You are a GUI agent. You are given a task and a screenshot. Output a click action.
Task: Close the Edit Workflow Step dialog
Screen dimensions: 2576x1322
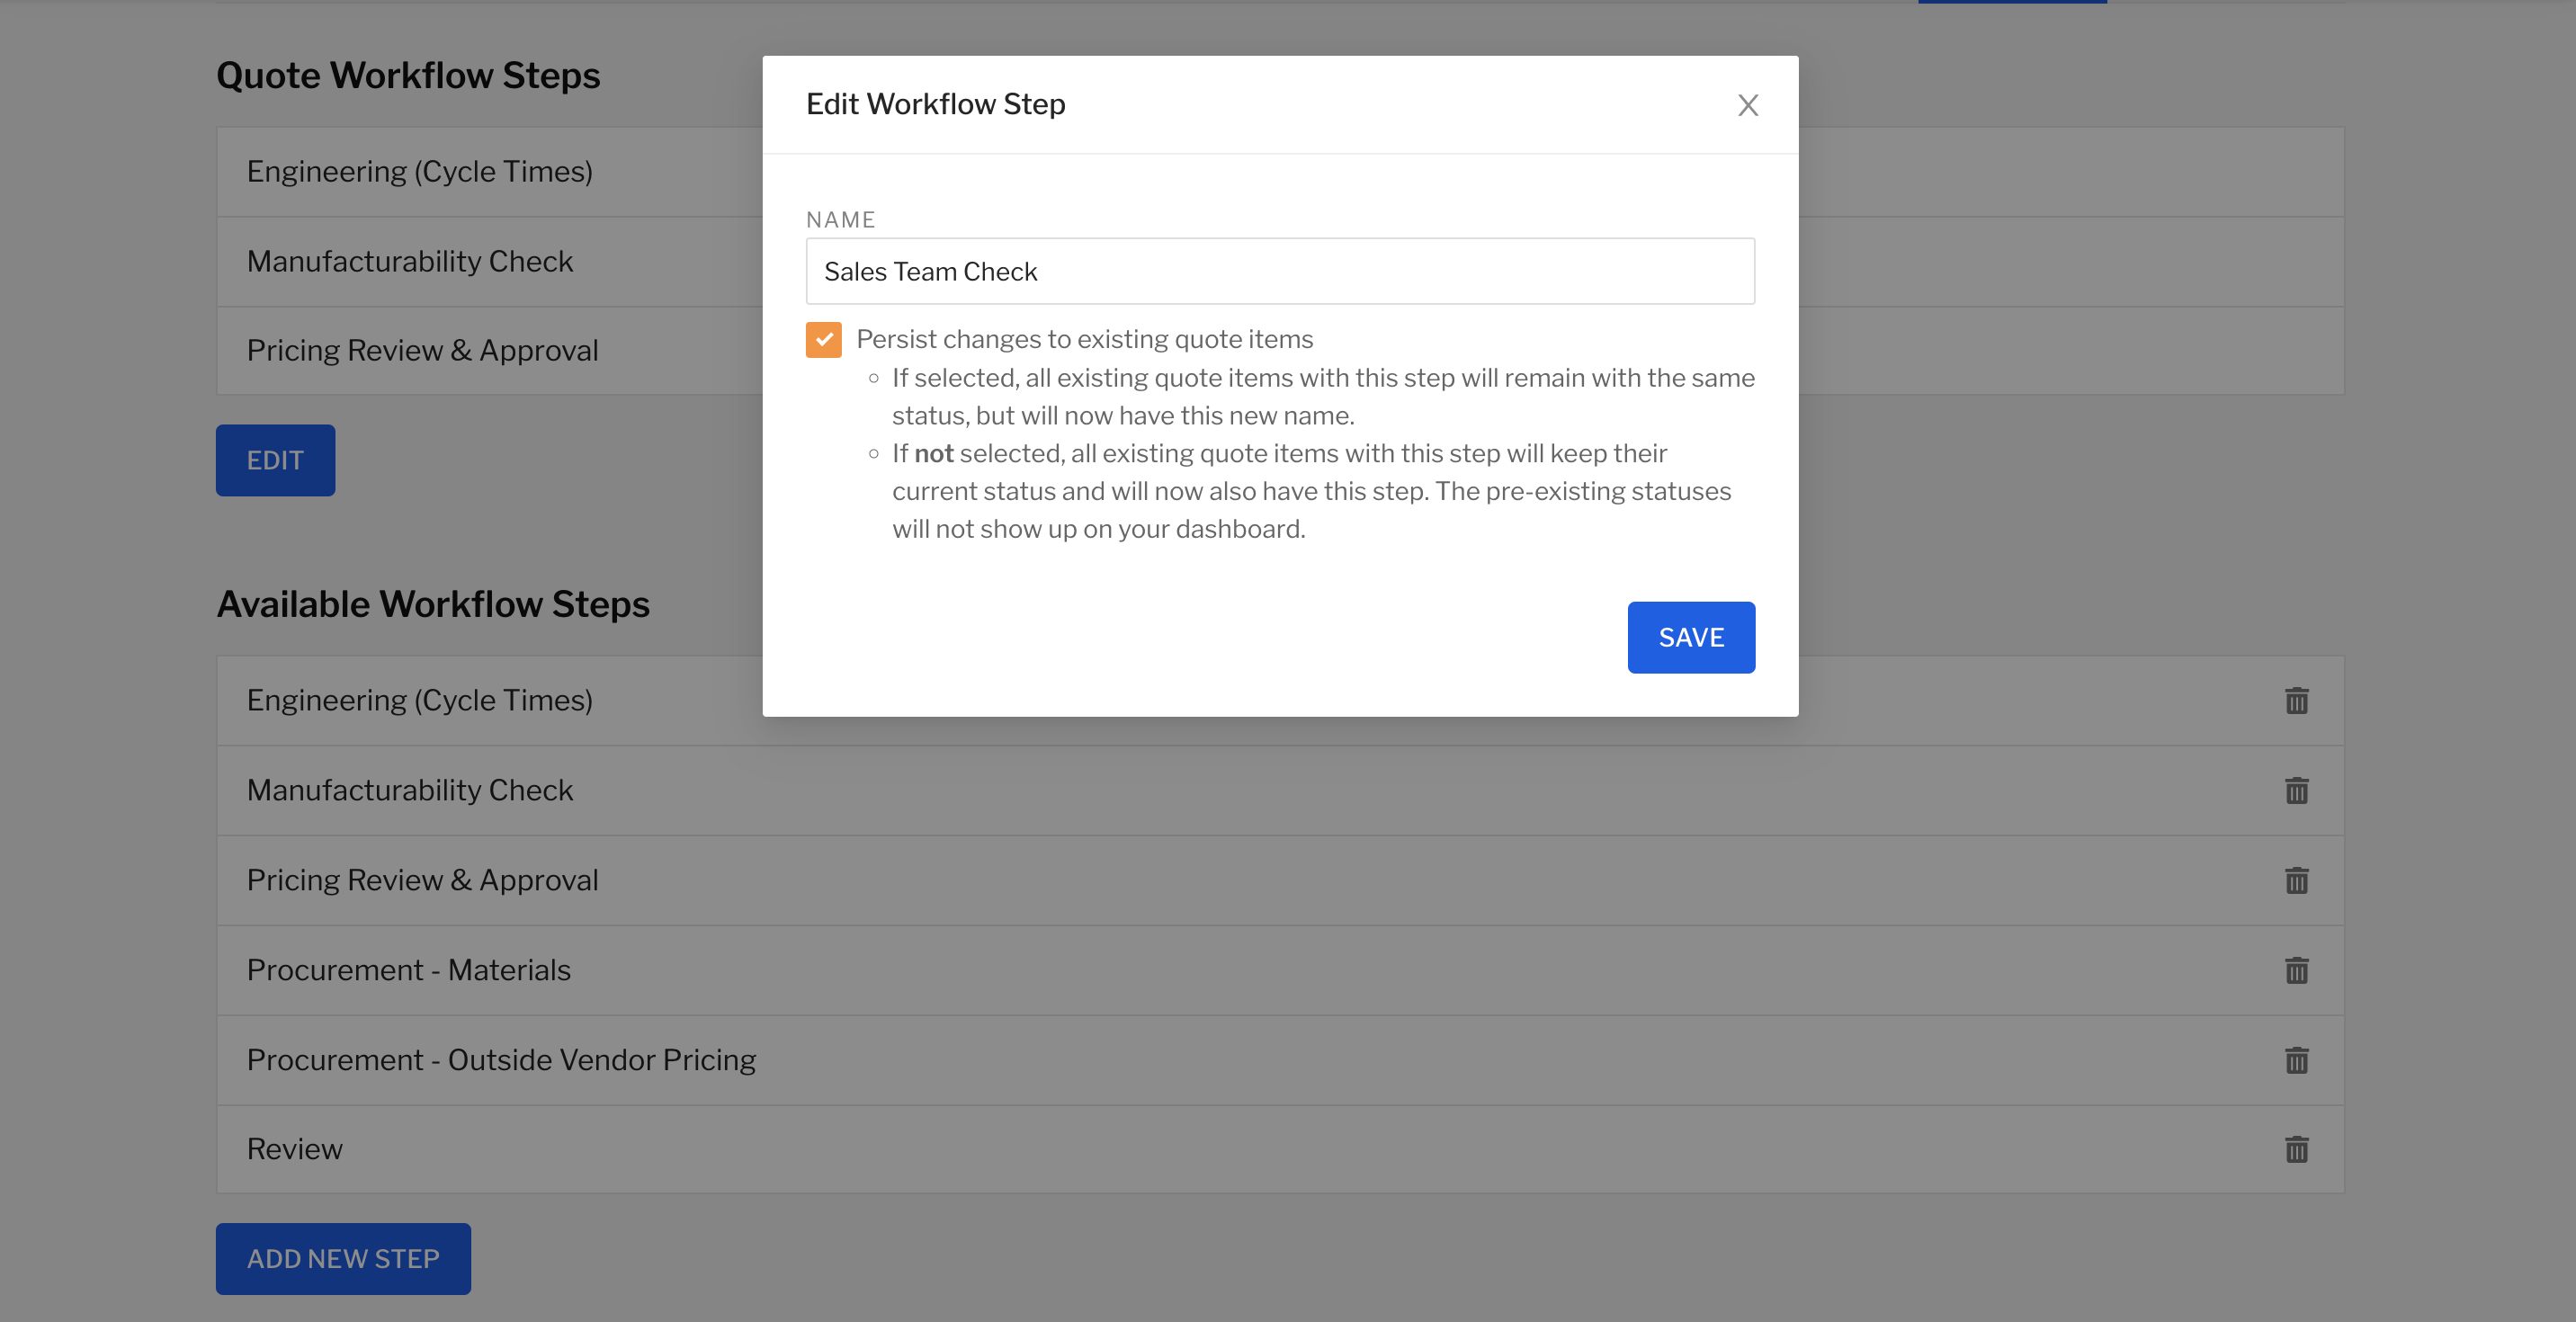tap(1747, 105)
